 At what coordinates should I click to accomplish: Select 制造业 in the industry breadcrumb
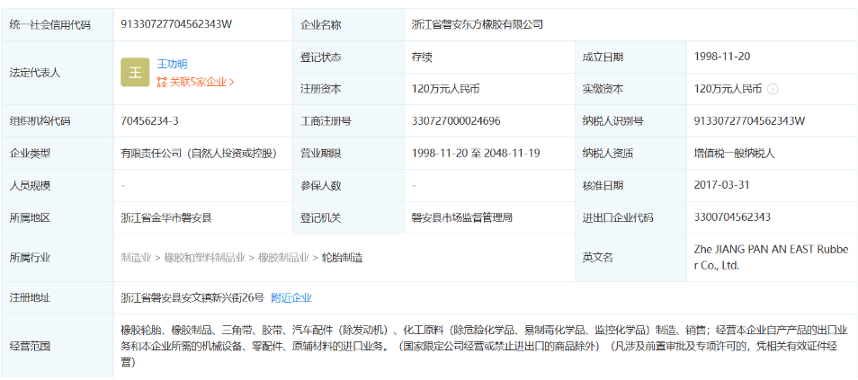(x=136, y=258)
